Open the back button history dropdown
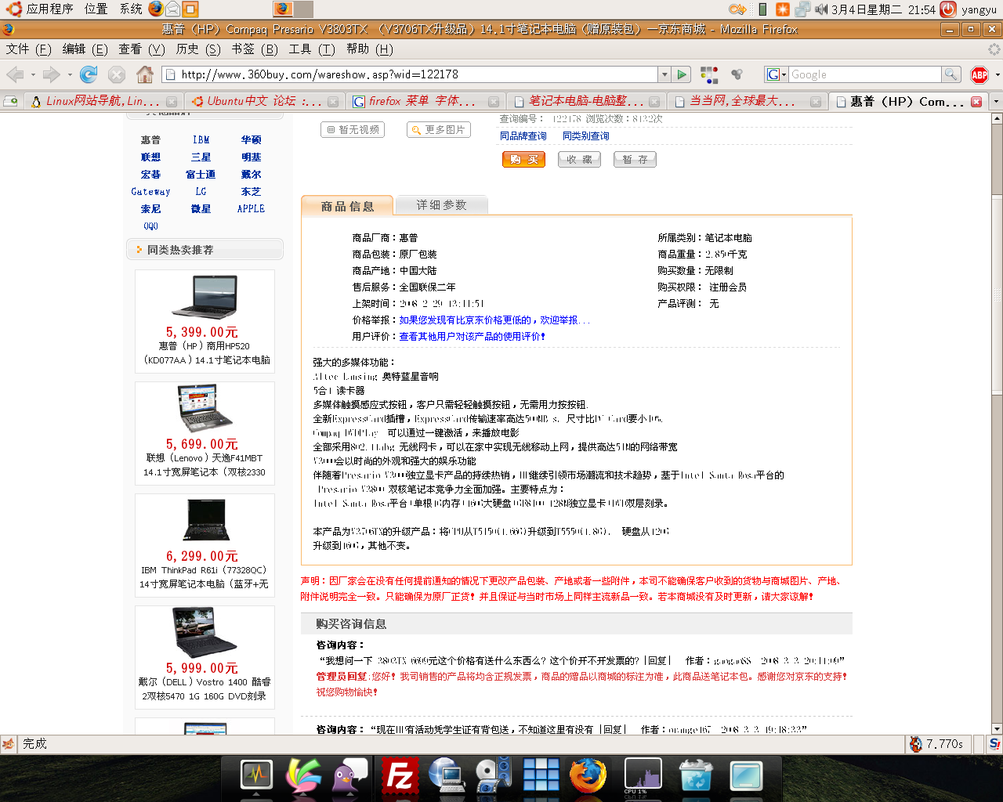1003x802 pixels. pos(33,74)
